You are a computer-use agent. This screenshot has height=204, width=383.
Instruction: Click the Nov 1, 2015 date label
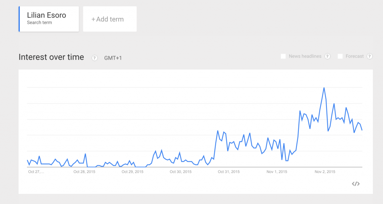pyautogui.click(x=277, y=172)
